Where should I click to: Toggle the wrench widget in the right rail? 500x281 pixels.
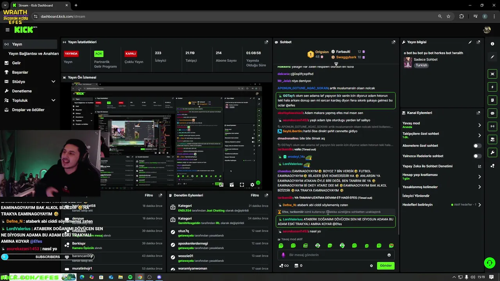click(x=492, y=153)
